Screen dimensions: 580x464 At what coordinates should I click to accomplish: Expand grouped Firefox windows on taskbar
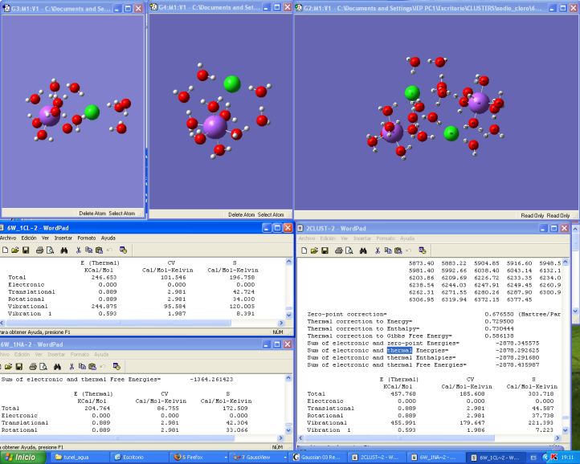coord(192,457)
